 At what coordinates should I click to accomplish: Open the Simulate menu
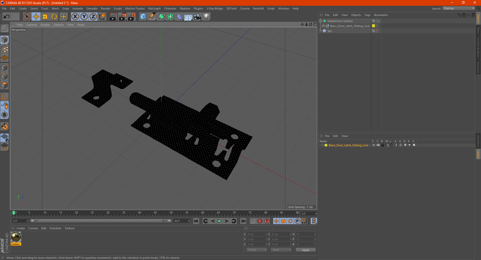point(92,8)
